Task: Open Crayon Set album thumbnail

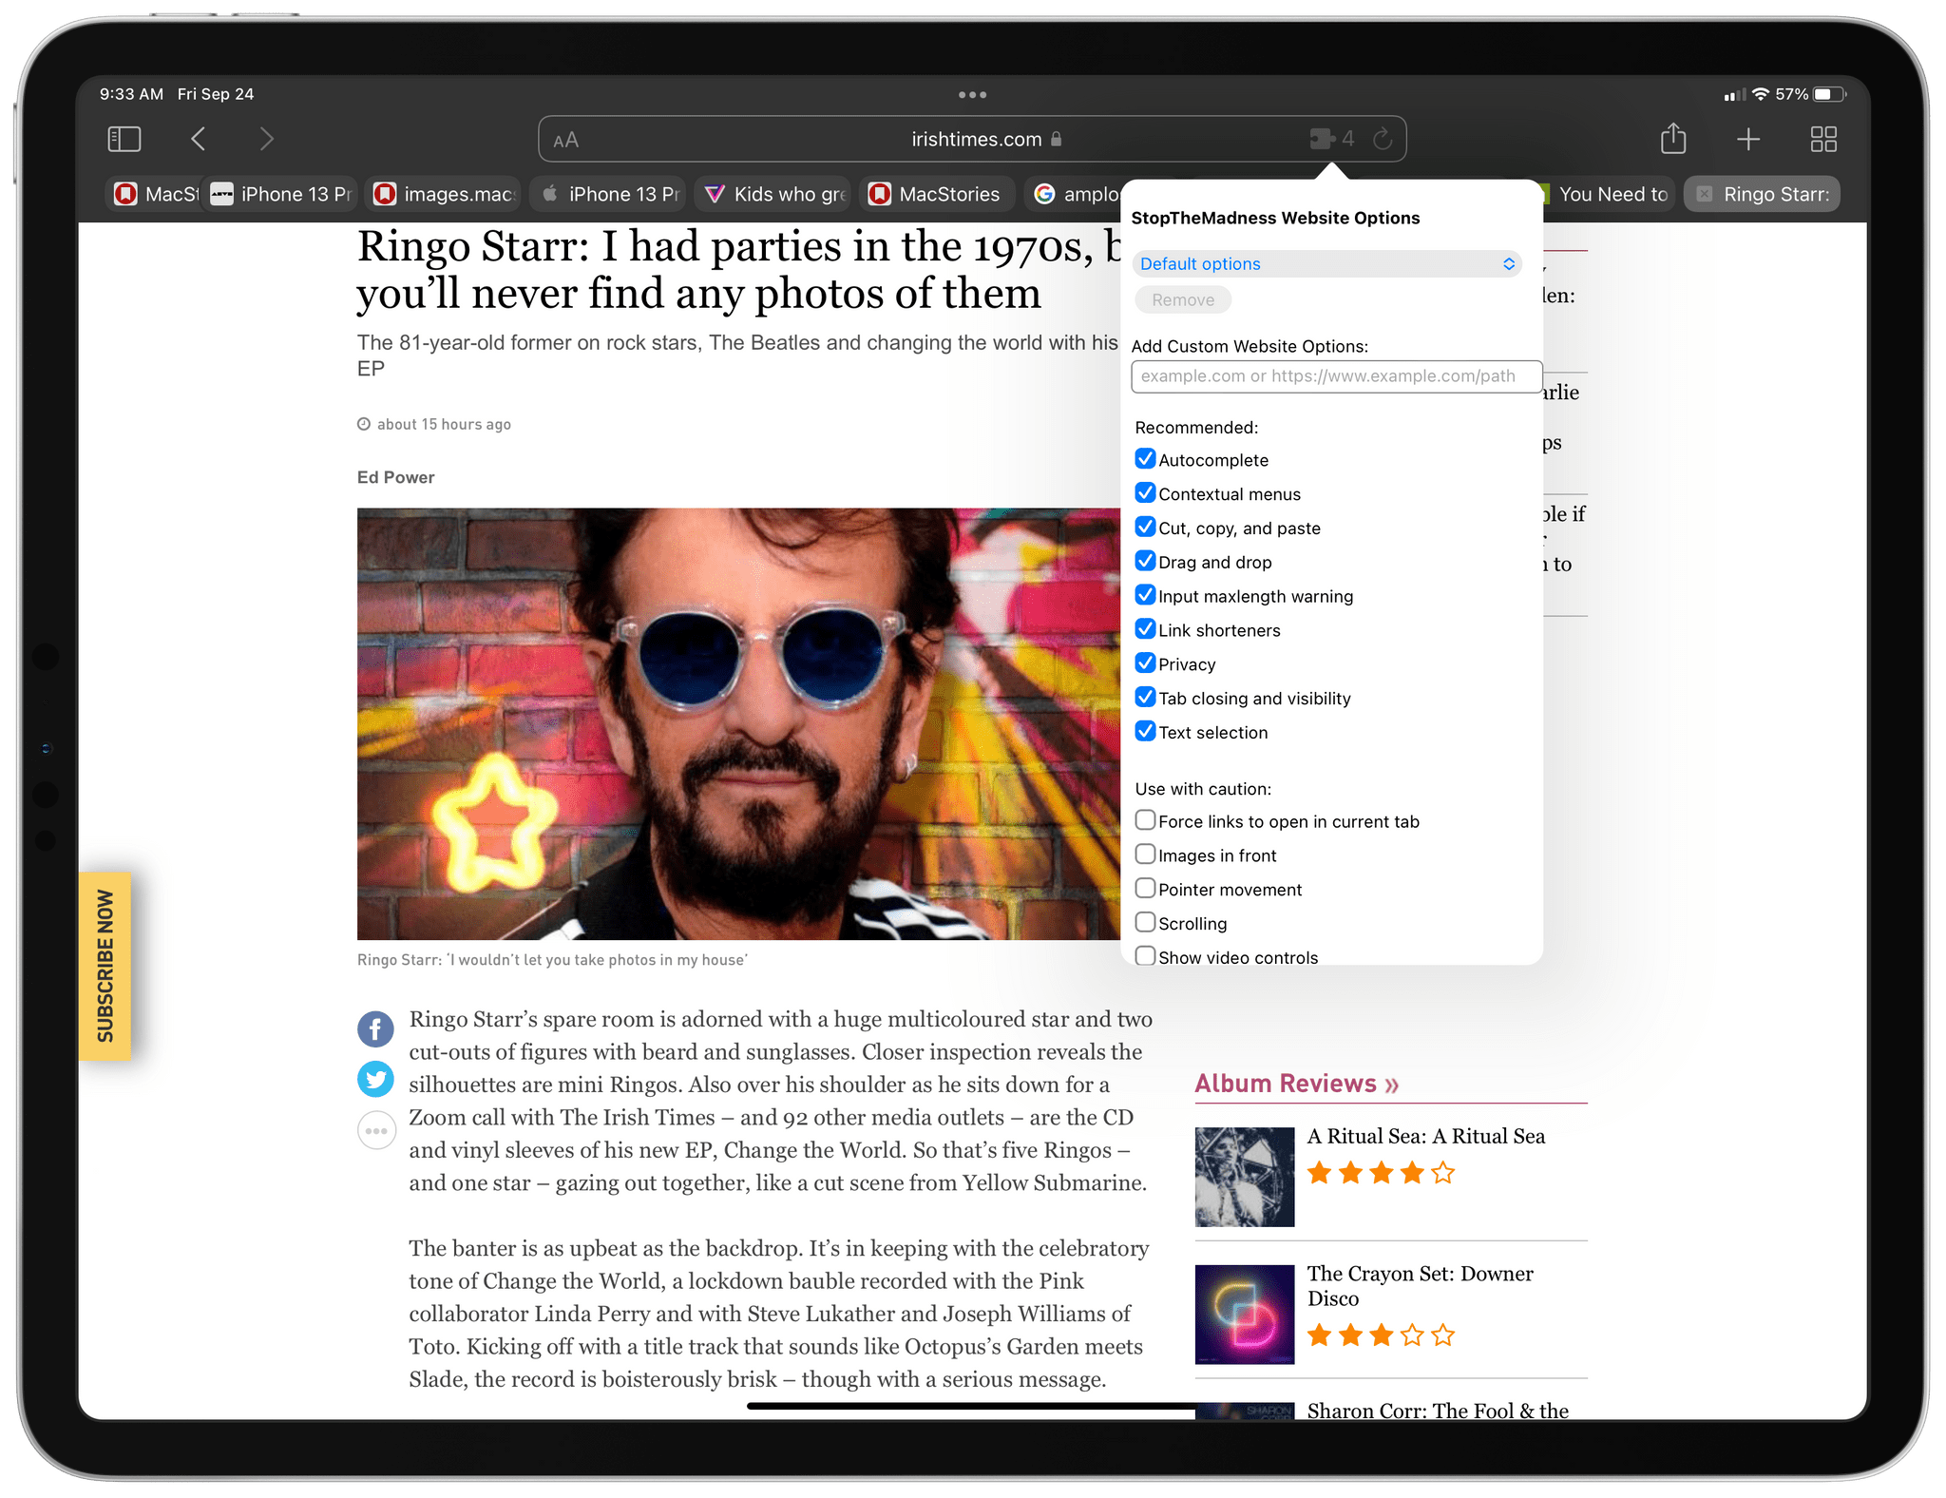Action: point(1245,1315)
